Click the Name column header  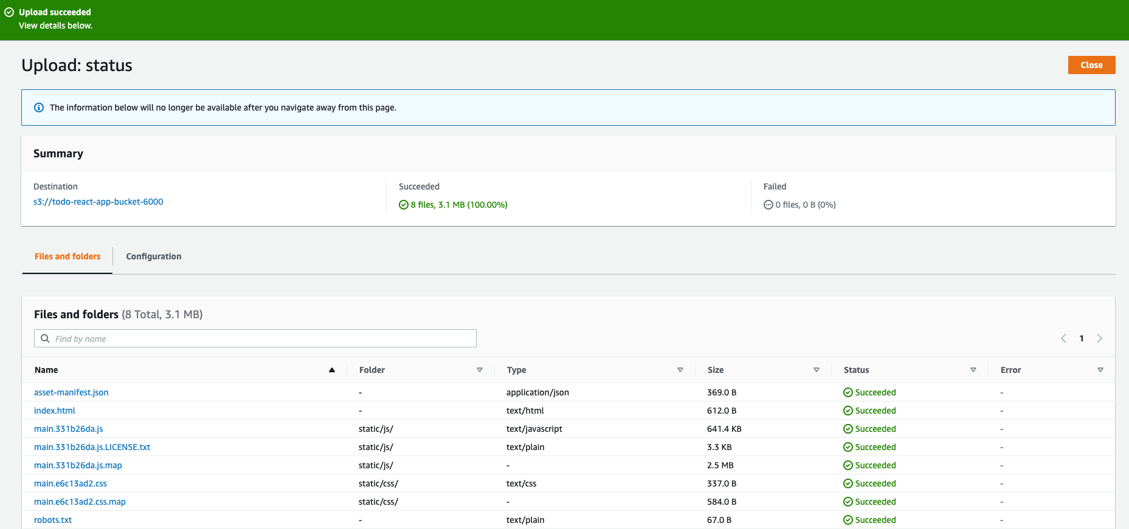click(46, 370)
